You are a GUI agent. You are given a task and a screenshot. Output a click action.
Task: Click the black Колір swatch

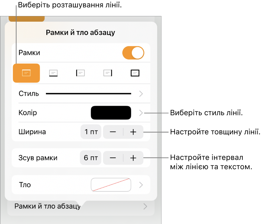pos(111,113)
